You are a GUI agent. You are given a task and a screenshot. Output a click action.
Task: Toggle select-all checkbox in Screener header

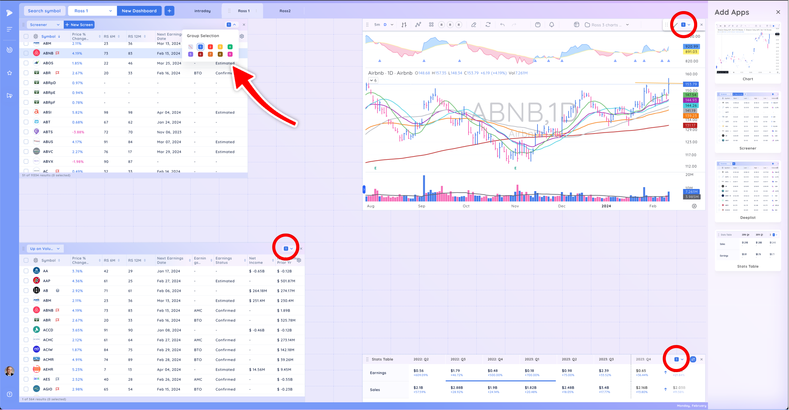pyautogui.click(x=26, y=36)
